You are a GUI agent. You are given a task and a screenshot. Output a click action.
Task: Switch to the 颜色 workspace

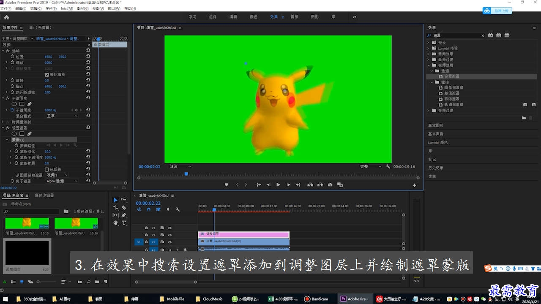254,17
